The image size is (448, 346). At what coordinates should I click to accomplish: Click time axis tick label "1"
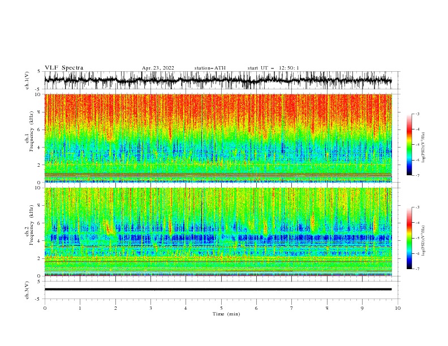coord(80,308)
